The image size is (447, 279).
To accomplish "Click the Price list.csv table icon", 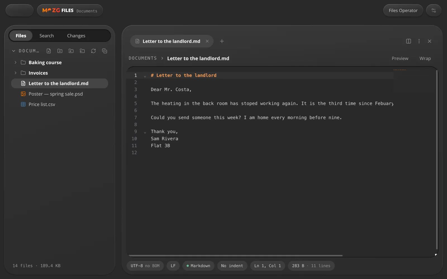I will [23, 104].
